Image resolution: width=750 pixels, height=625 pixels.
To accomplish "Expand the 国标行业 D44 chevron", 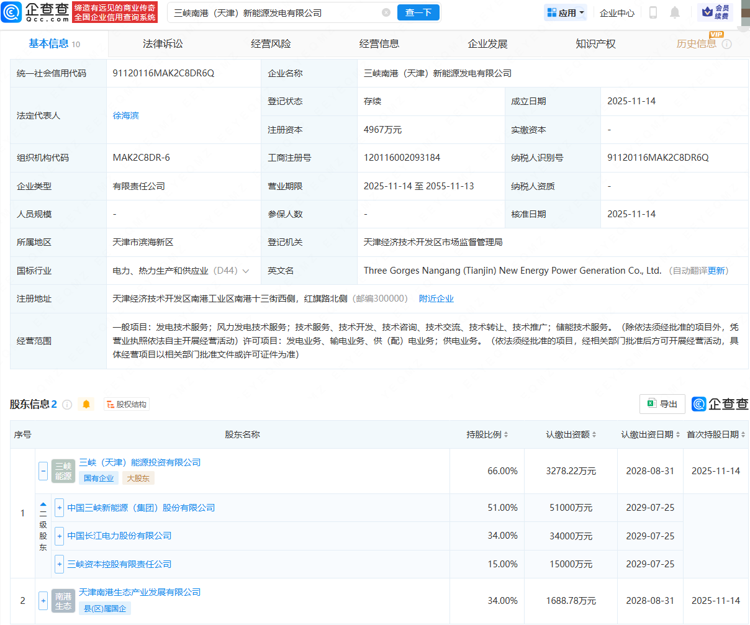I will (246, 271).
